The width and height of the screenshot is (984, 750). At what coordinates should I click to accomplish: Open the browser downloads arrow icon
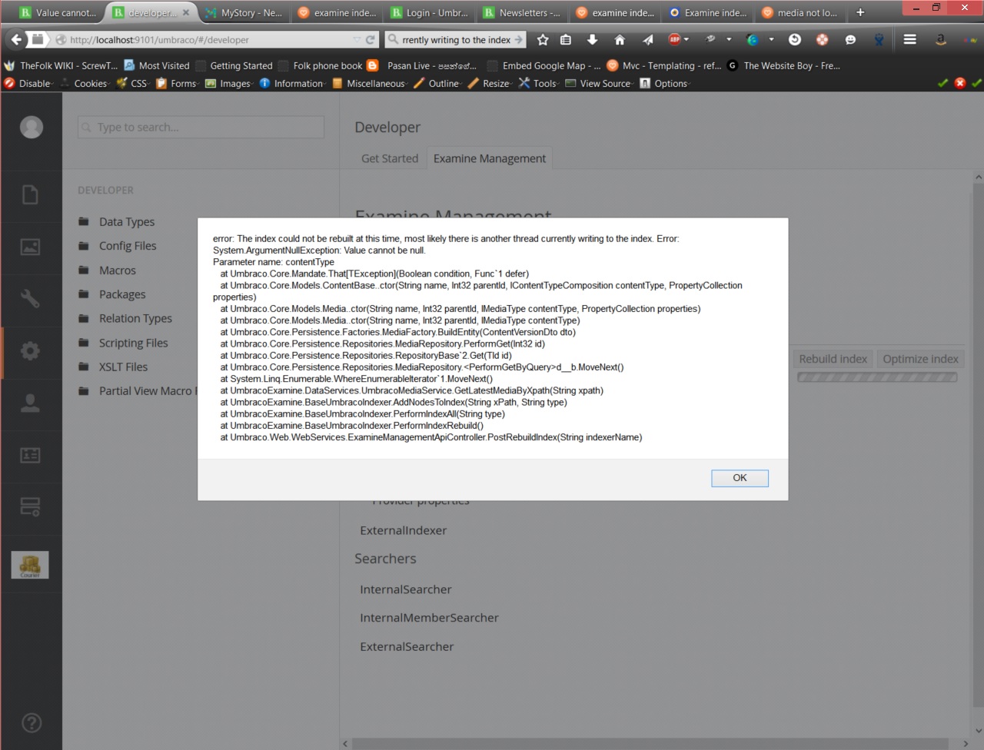pyautogui.click(x=592, y=40)
